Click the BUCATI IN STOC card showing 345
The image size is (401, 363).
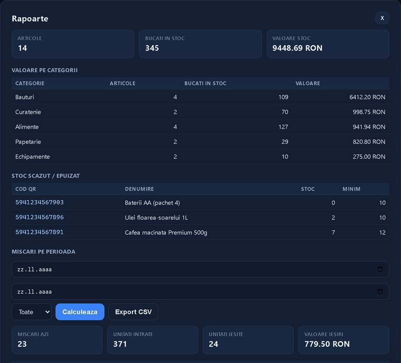click(200, 44)
